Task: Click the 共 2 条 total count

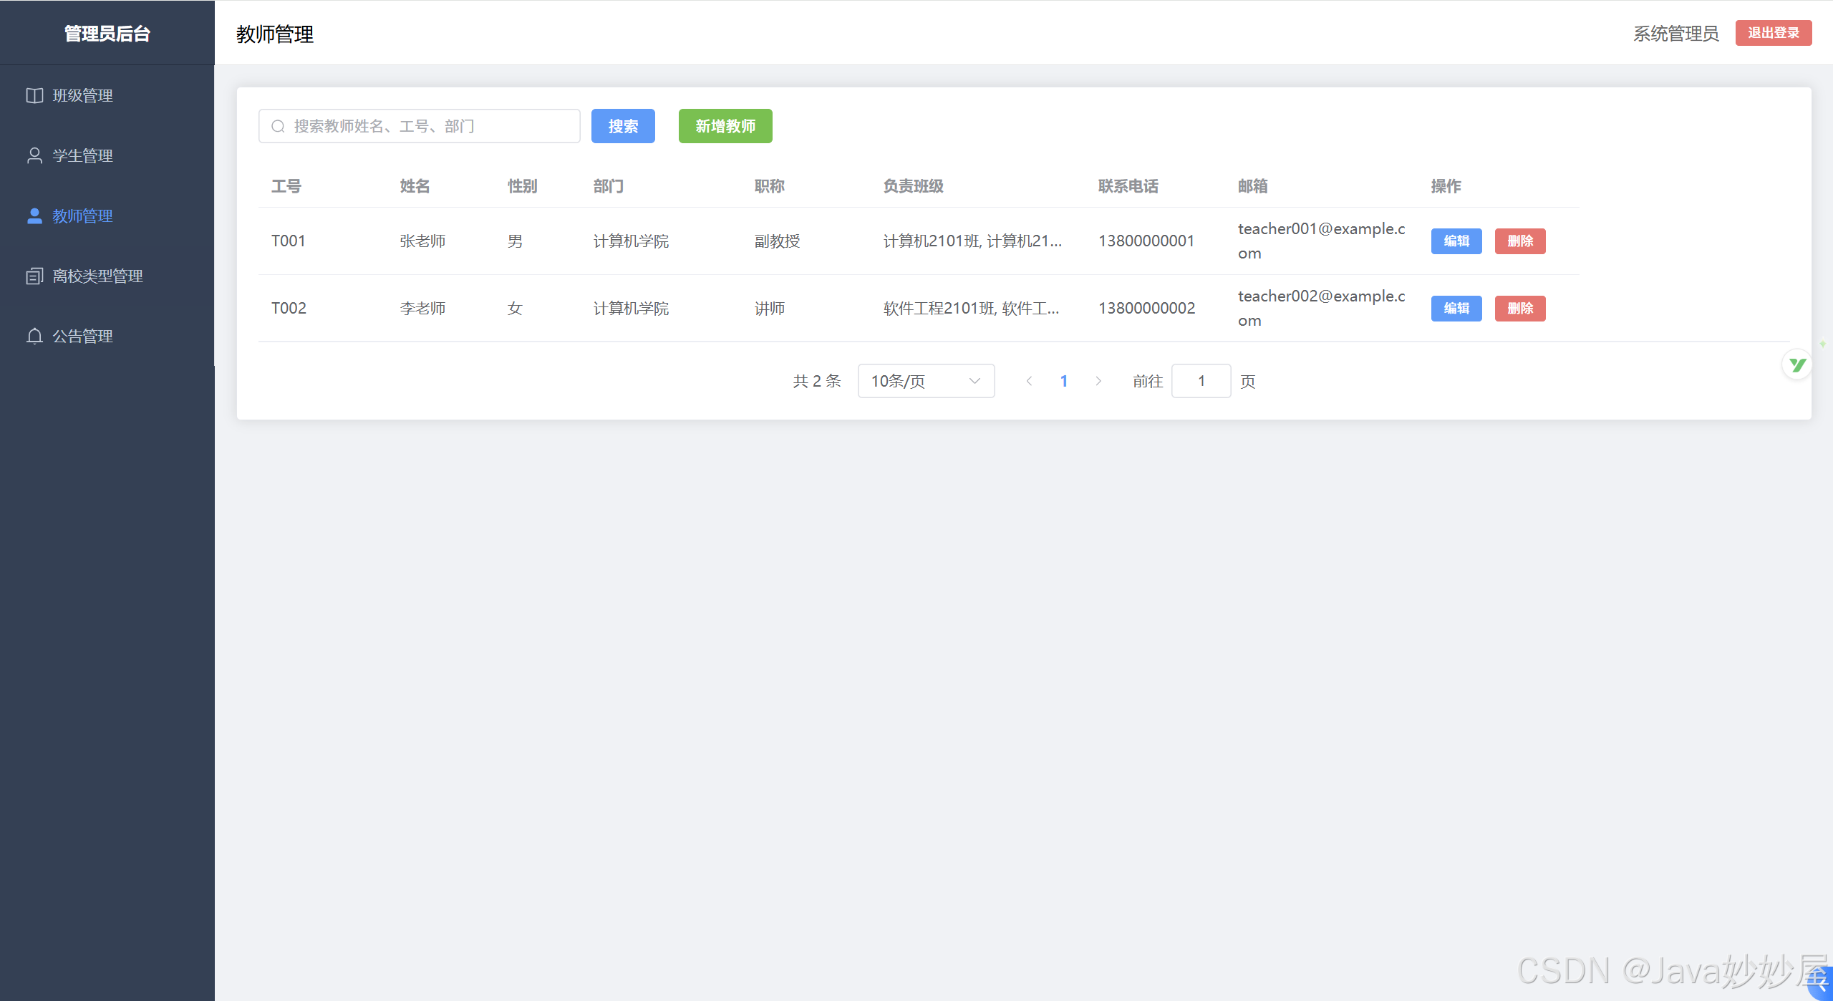Action: (817, 382)
